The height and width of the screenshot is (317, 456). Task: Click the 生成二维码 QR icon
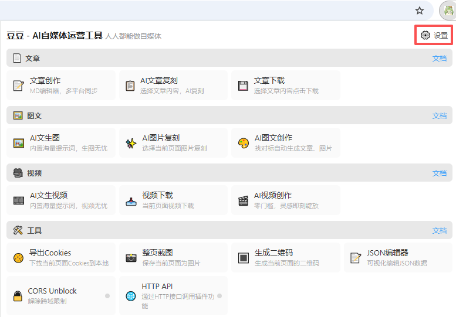click(x=243, y=258)
